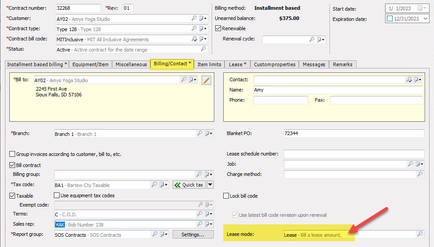
Task: Click the contact Fax field
Action: pyautogui.click(x=376, y=100)
